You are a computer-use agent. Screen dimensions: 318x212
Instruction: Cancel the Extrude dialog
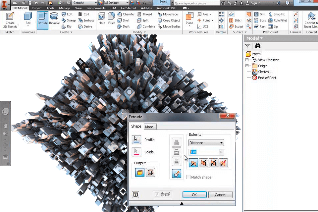click(x=220, y=194)
